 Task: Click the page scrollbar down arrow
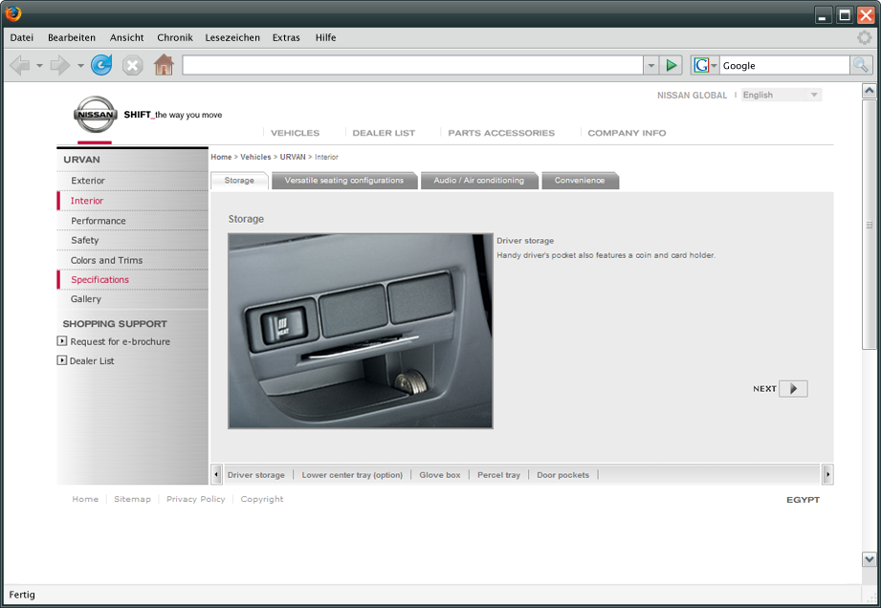click(869, 559)
